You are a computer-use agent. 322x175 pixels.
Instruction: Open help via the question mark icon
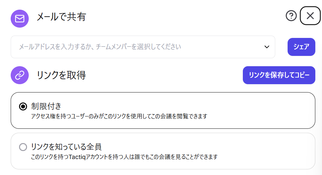point(291,16)
